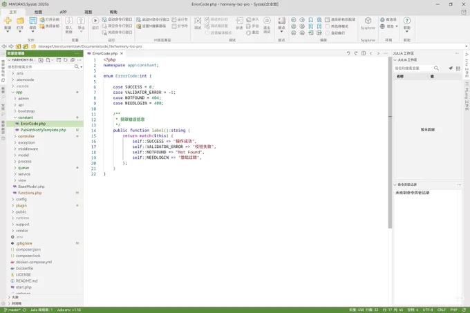The height and width of the screenshot is (313, 470).
Task: Switch to the Plot ribbon tab
Action: pos(38,12)
